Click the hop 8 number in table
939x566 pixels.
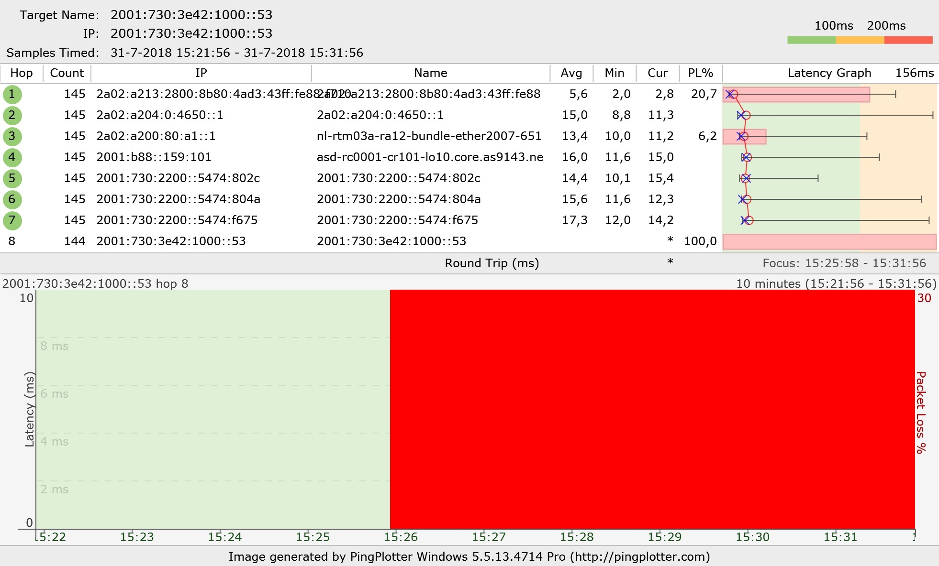click(12, 241)
